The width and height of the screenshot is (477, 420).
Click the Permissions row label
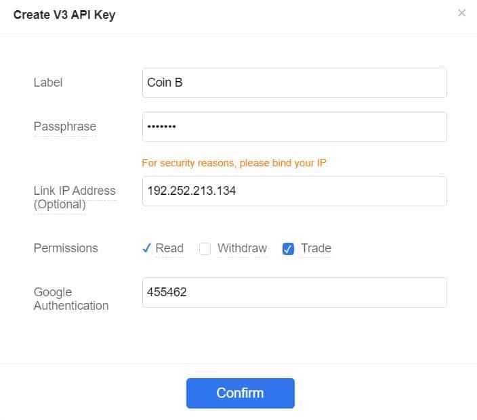click(x=66, y=248)
